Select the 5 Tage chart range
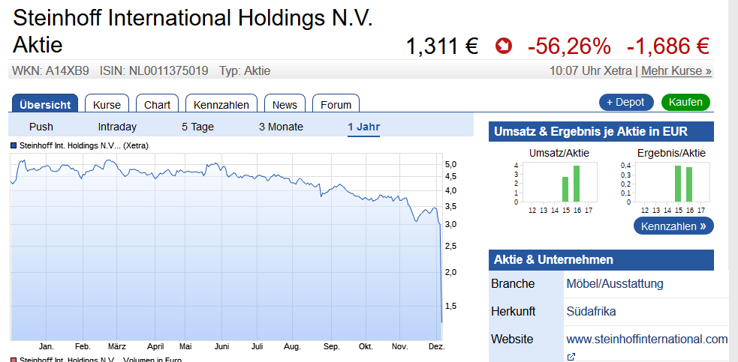 pyautogui.click(x=197, y=127)
